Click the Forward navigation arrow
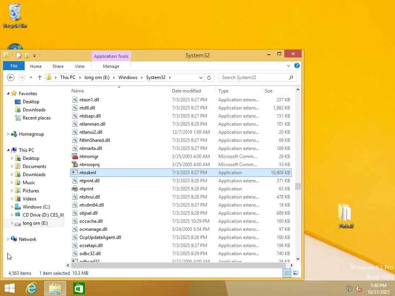Image resolution: width=395 pixels, height=296 pixels. click(x=22, y=77)
